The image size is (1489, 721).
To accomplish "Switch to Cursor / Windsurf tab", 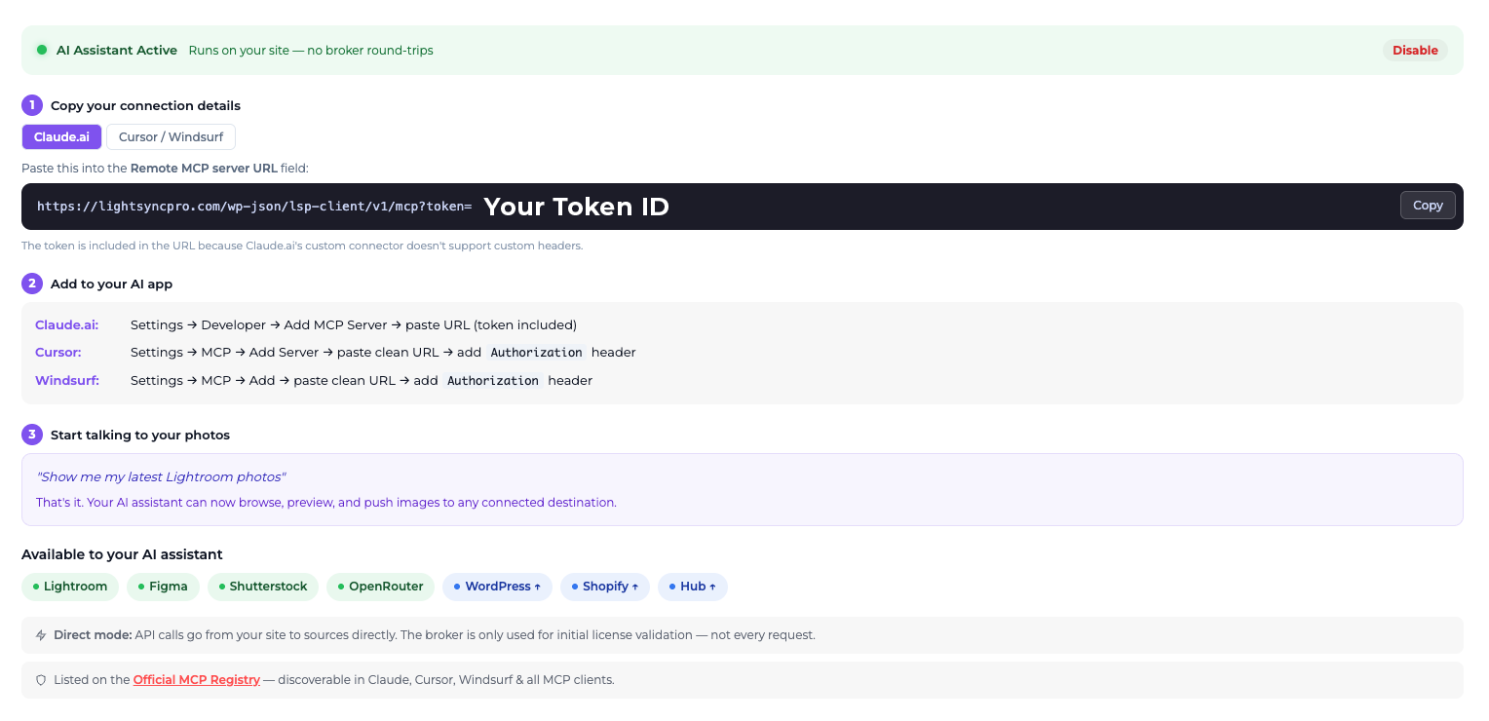I will [x=171, y=137].
